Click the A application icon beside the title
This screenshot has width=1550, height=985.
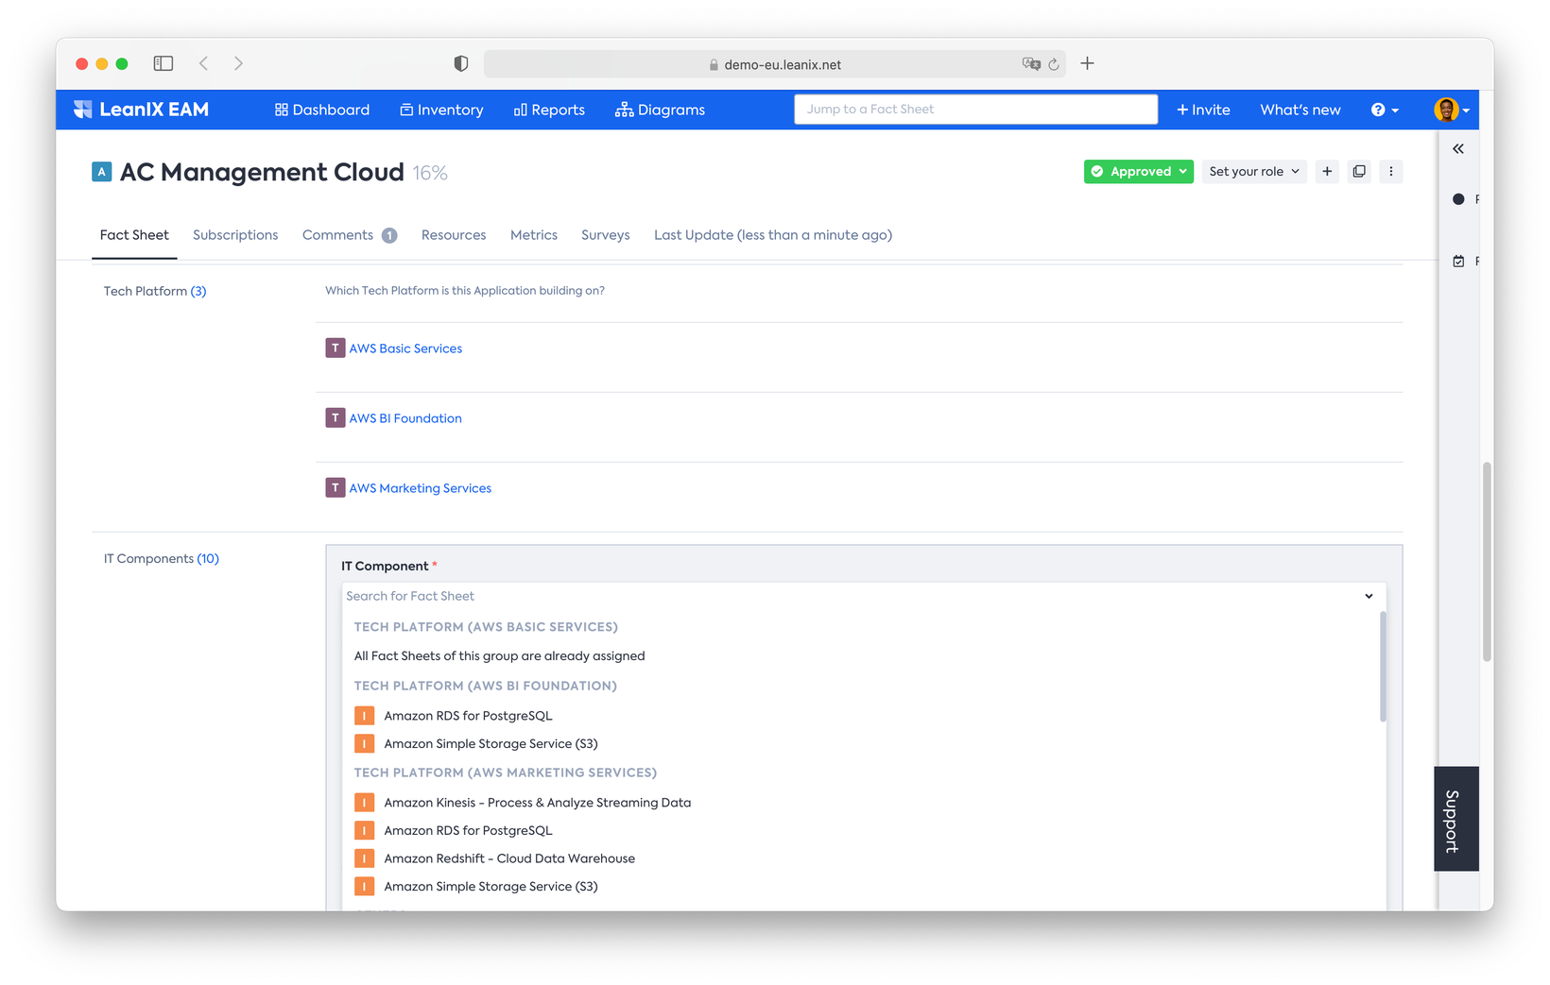(102, 172)
